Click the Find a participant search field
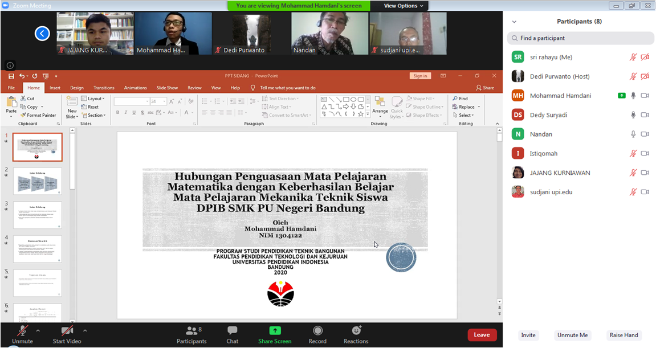656x348 pixels. [581, 38]
